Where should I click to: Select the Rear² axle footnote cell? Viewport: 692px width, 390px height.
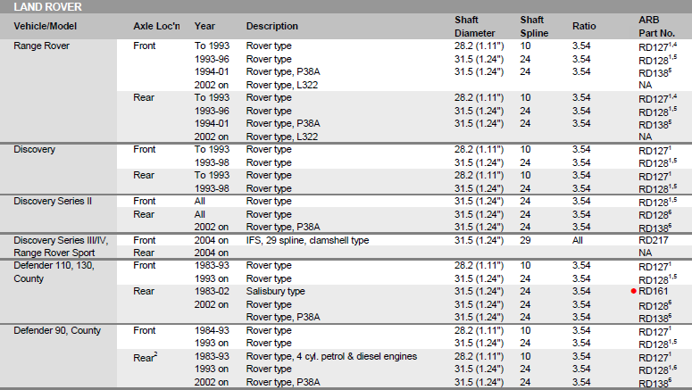[146, 357]
